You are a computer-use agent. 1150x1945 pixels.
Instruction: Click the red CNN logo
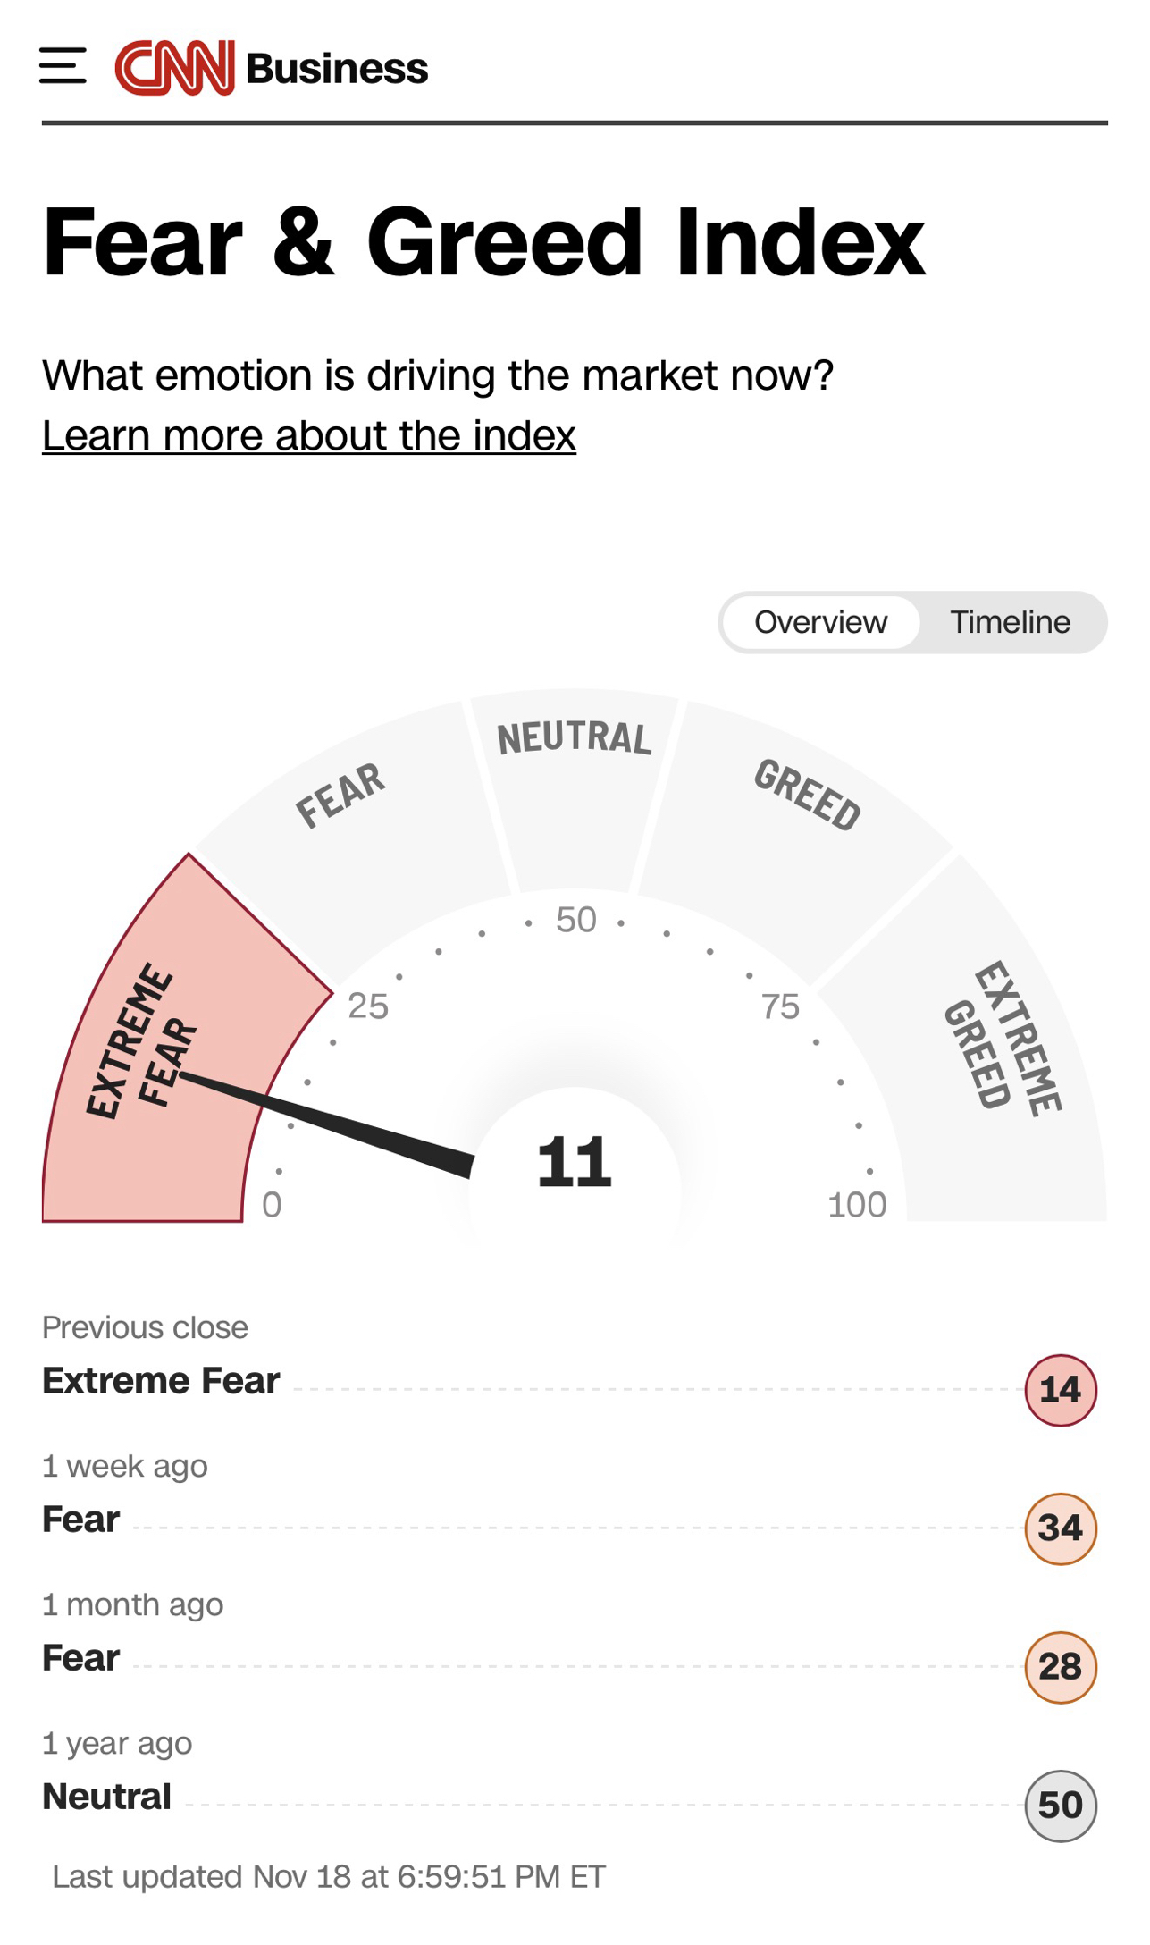pyautogui.click(x=174, y=67)
